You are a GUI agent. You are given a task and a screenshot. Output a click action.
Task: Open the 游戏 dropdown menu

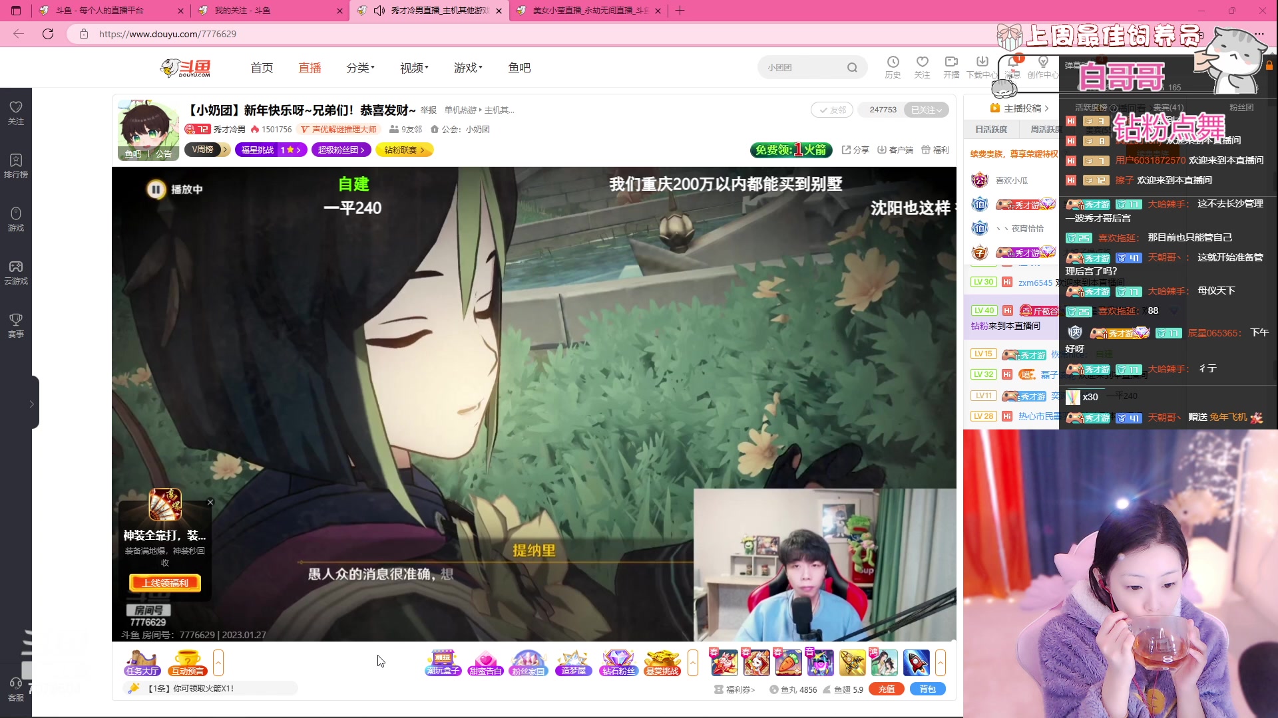point(468,67)
